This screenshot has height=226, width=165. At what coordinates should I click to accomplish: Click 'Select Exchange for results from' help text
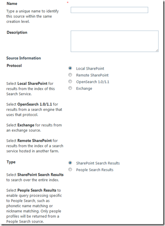point(34,125)
